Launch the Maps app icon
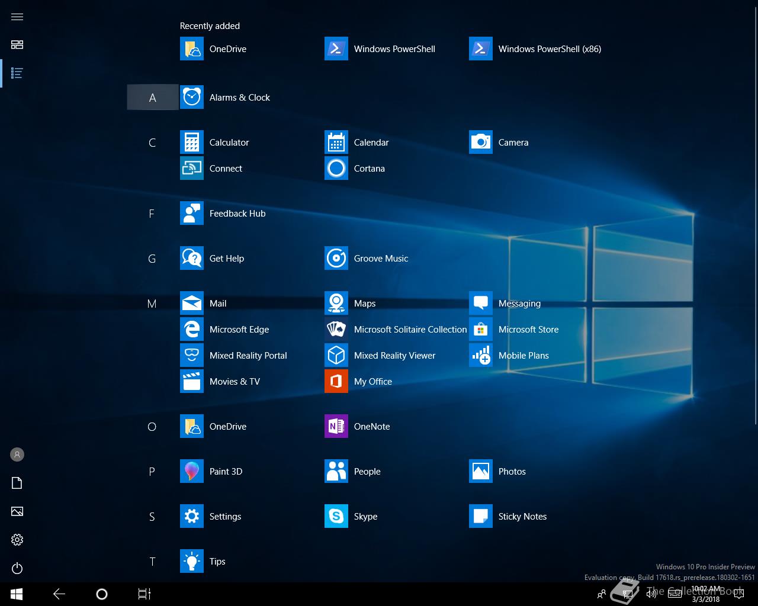 (336, 303)
